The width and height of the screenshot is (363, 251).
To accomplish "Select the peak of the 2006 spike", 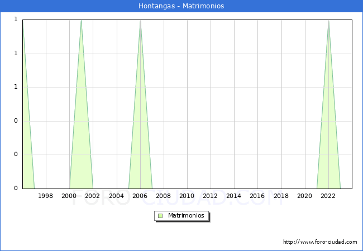I will tap(140, 20).
